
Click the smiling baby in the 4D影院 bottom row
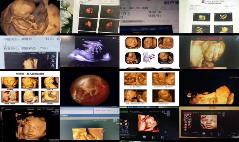tap(30, 97)
